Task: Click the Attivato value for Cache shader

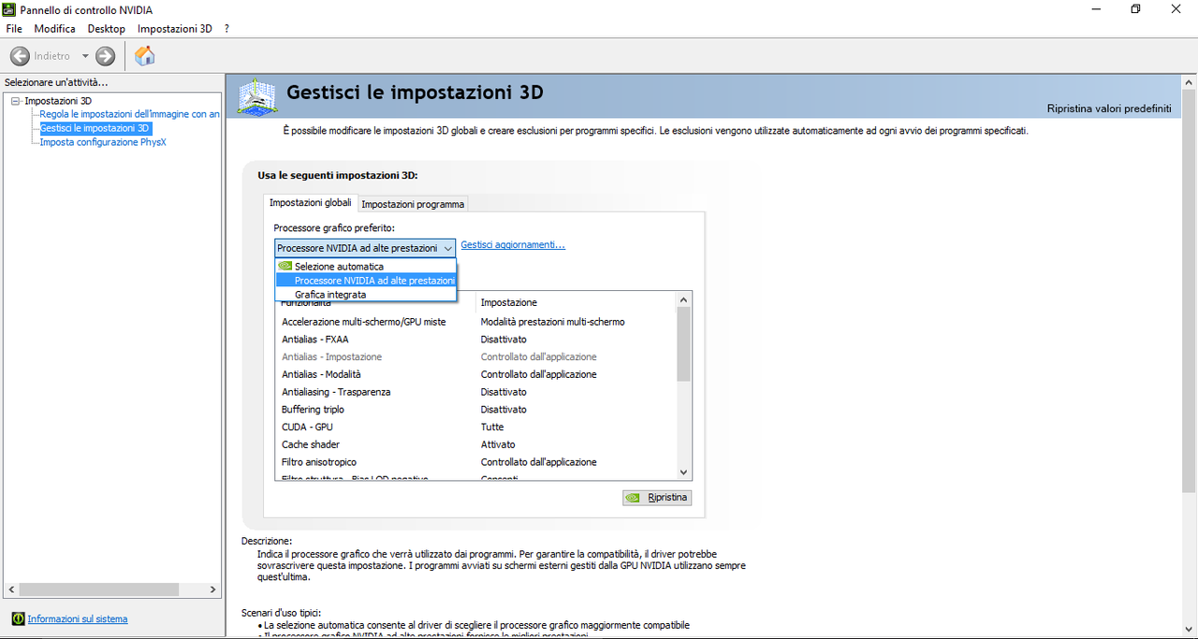Action: 498,444
